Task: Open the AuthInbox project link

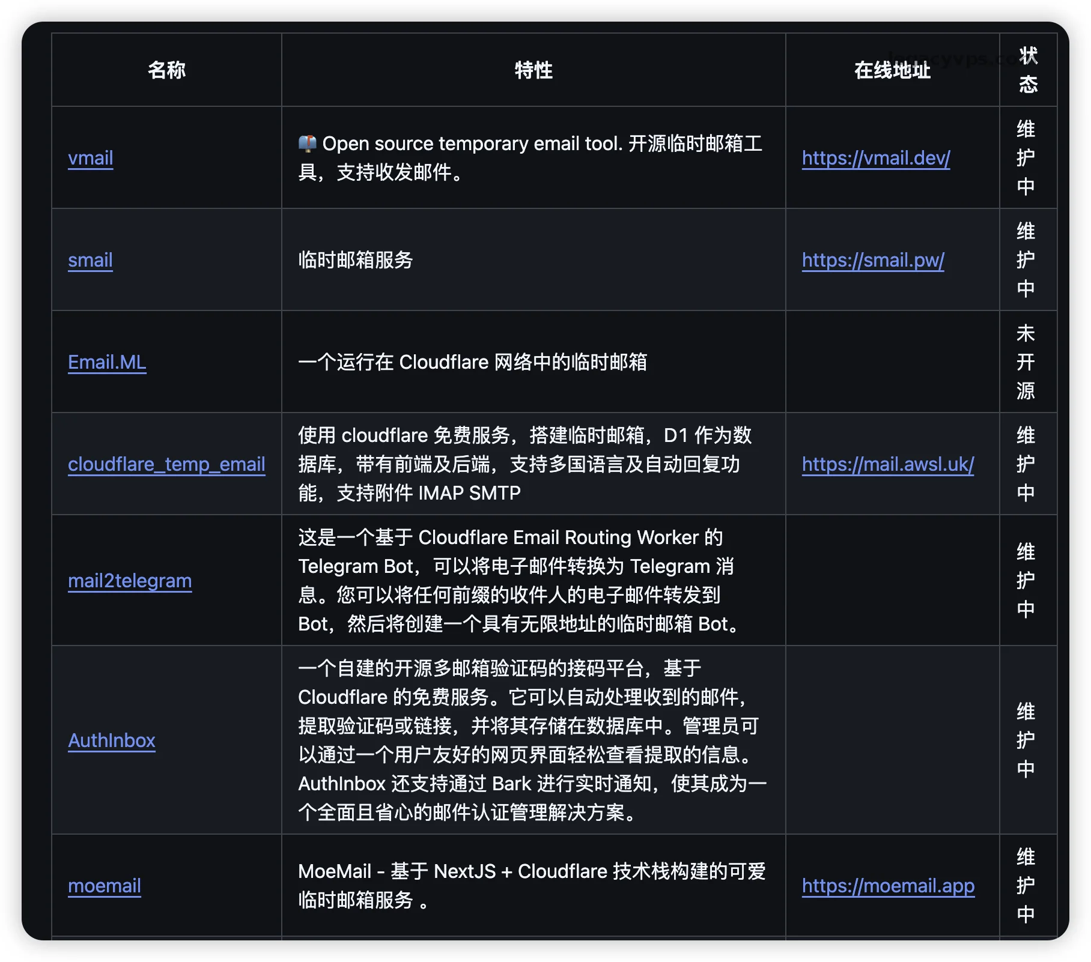Action: (112, 740)
